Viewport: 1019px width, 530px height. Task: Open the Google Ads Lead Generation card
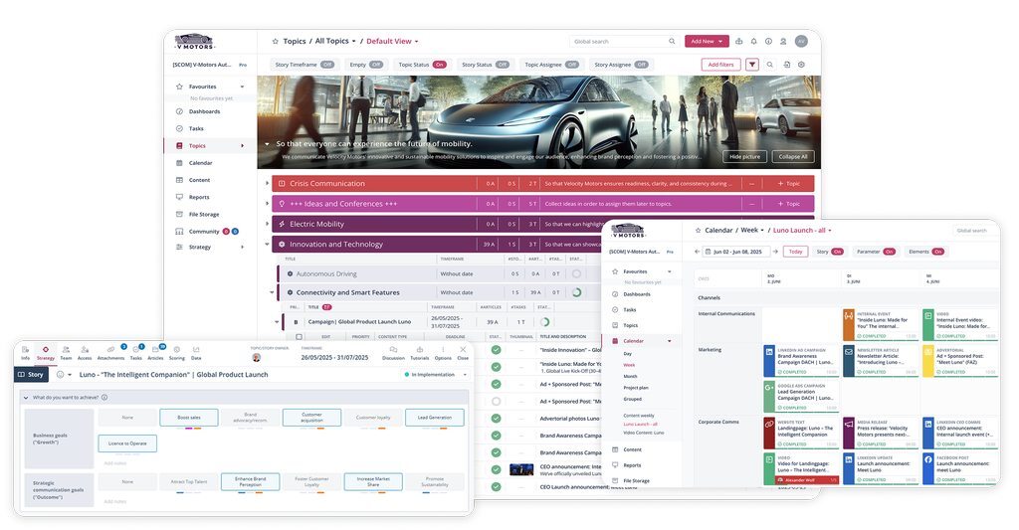click(x=801, y=397)
